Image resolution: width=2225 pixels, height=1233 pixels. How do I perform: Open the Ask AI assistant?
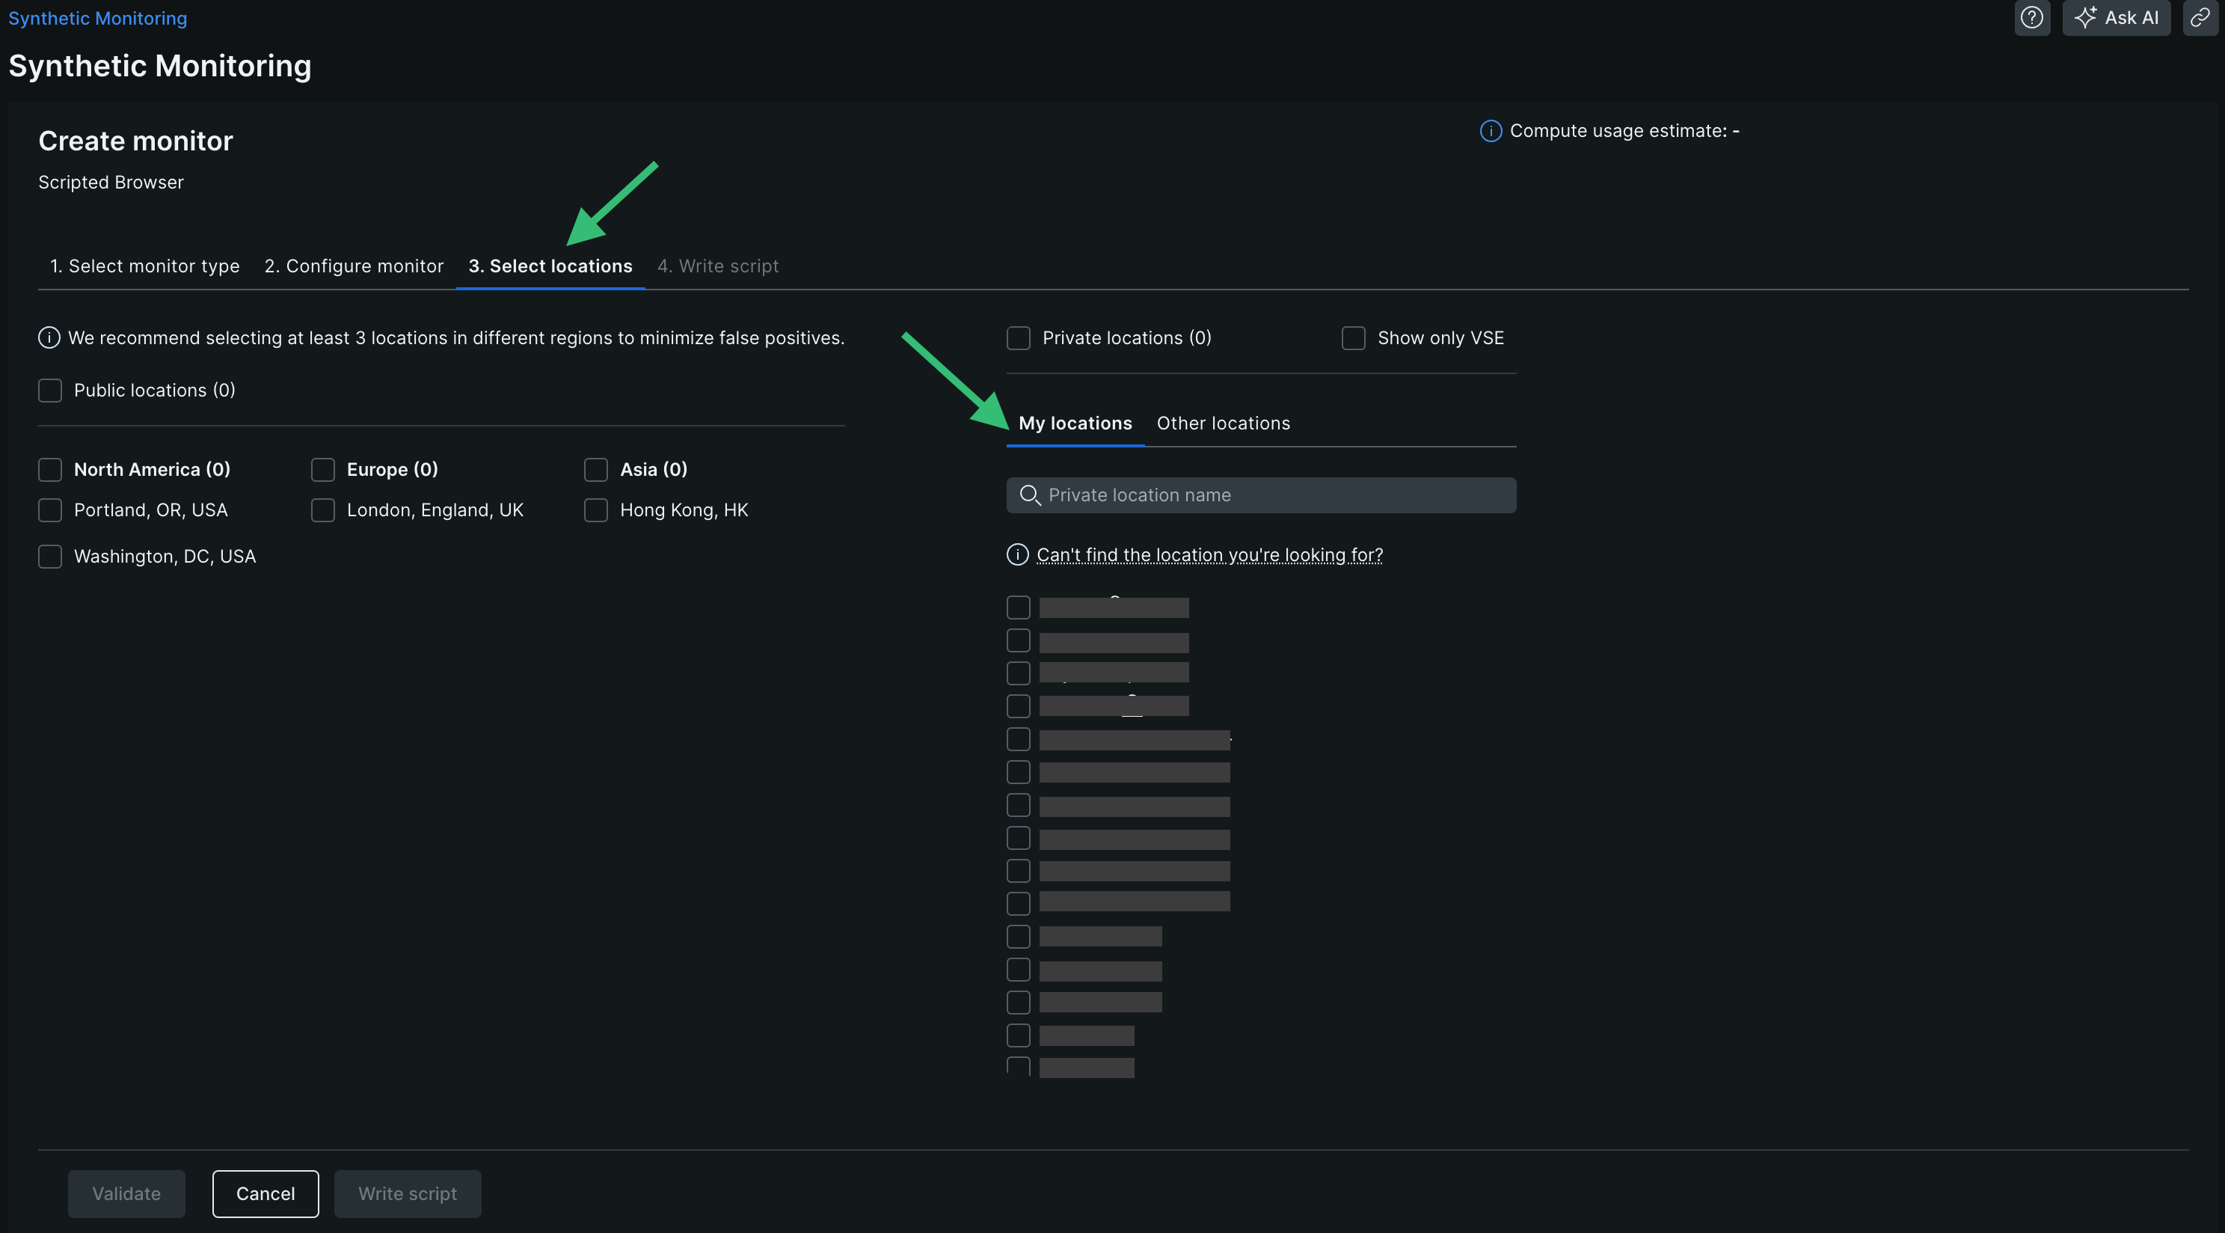[2115, 17]
